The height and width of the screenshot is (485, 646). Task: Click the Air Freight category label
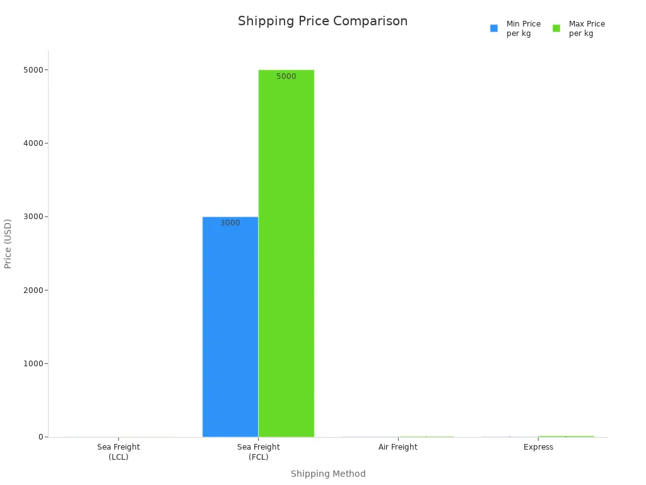[398, 447]
